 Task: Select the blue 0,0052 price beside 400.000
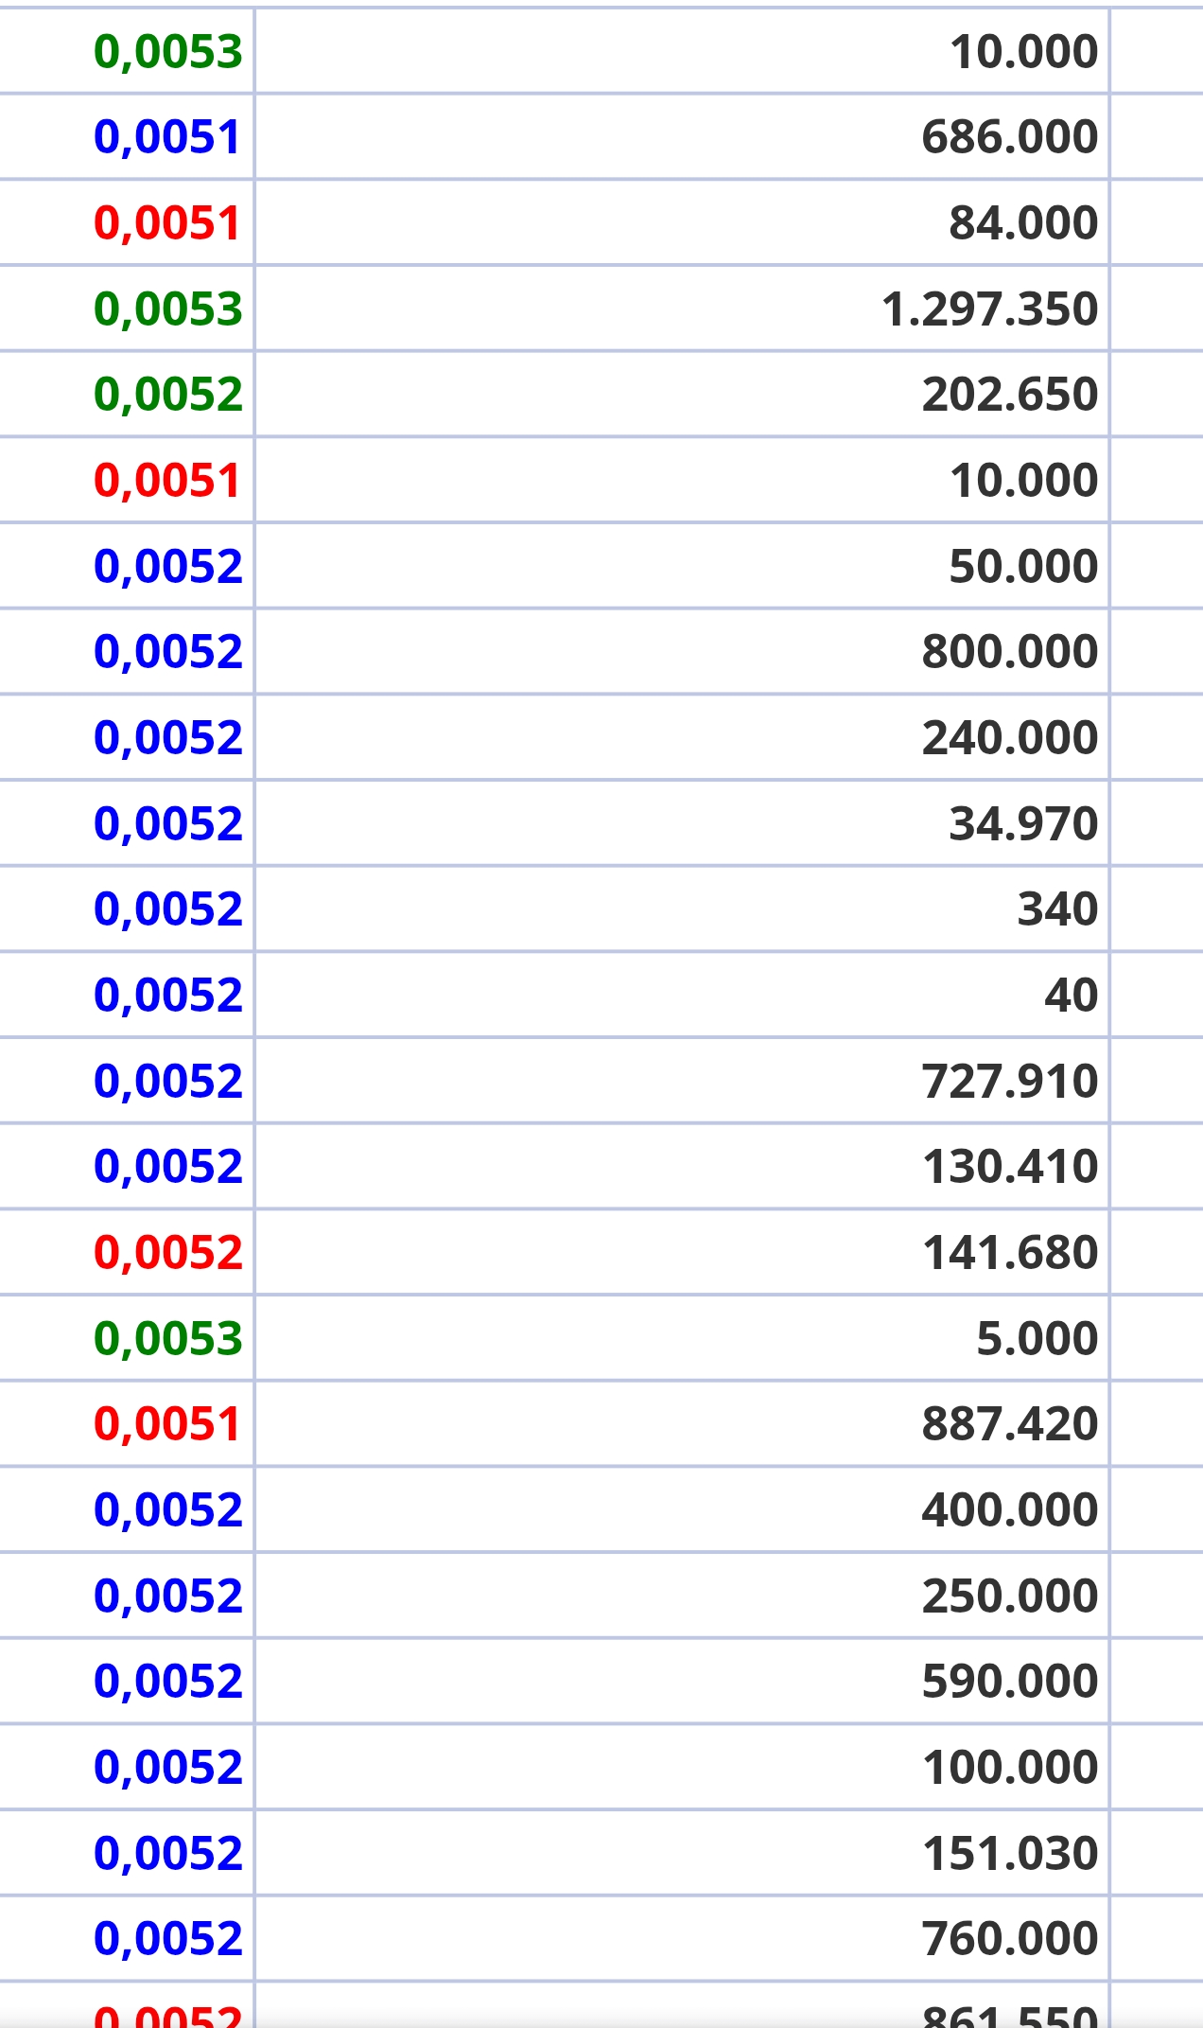pyautogui.click(x=168, y=1510)
